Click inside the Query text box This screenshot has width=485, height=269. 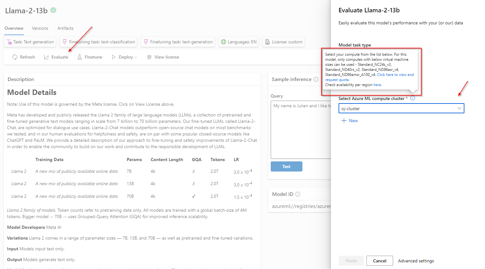tap(301, 130)
